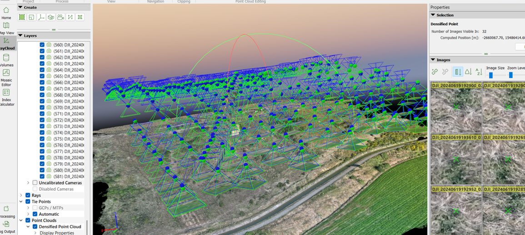The image size is (525, 235).
Task: Uncheck camera (560) checkbox
Action: point(42,45)
